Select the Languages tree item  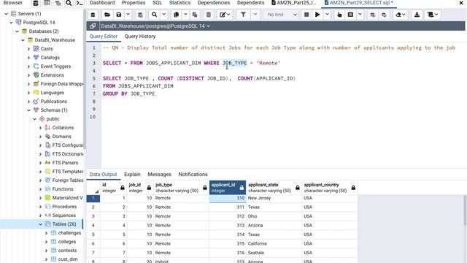(52, 93)
